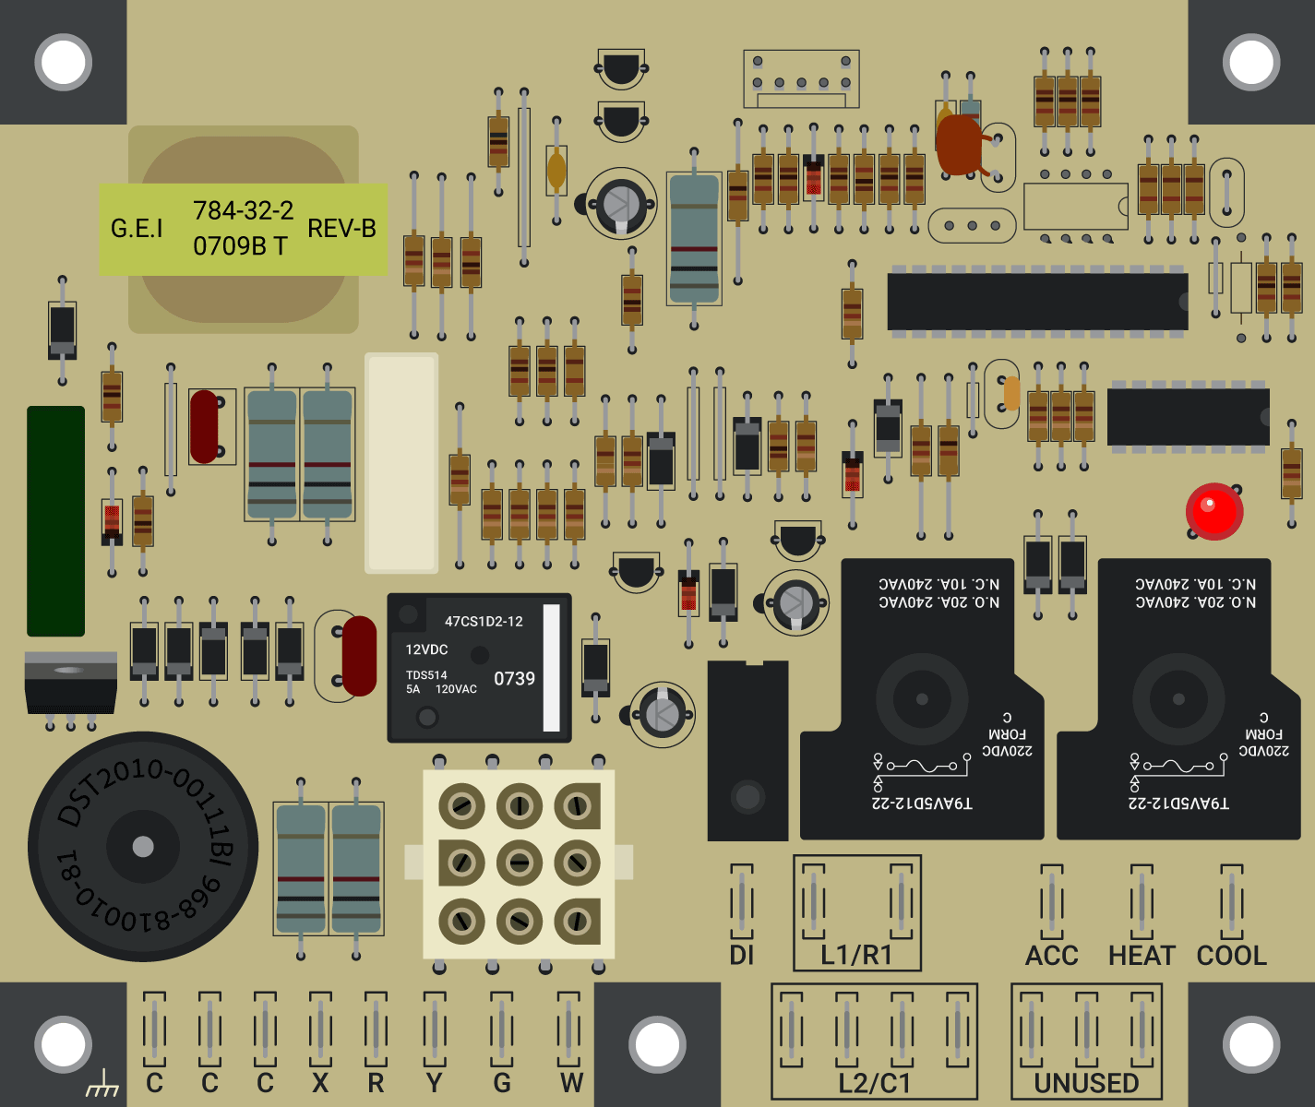
Task: Select the transformer under the G.E.I label
Action: [x=244, y=230]
